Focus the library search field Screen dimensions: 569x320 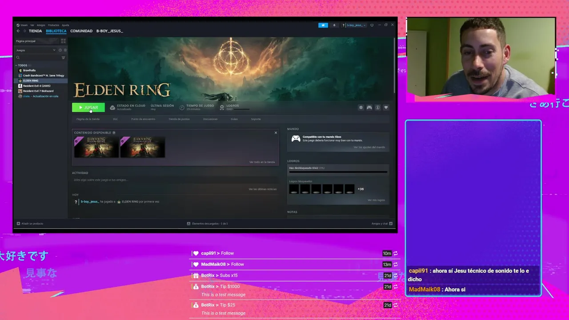(x=38, y=57)
